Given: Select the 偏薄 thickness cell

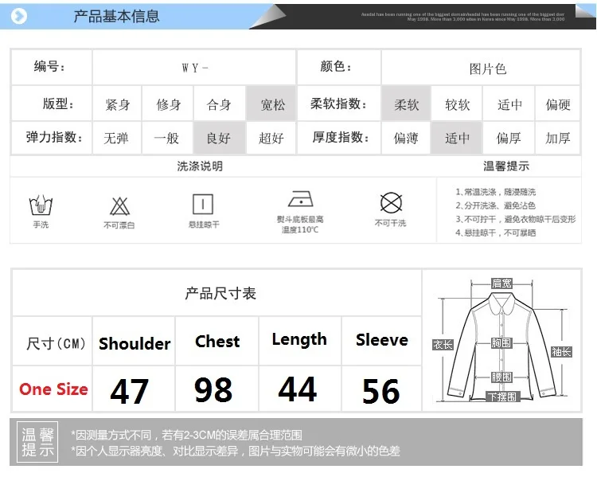Looking at the screenshot, I should pos(406,138).
